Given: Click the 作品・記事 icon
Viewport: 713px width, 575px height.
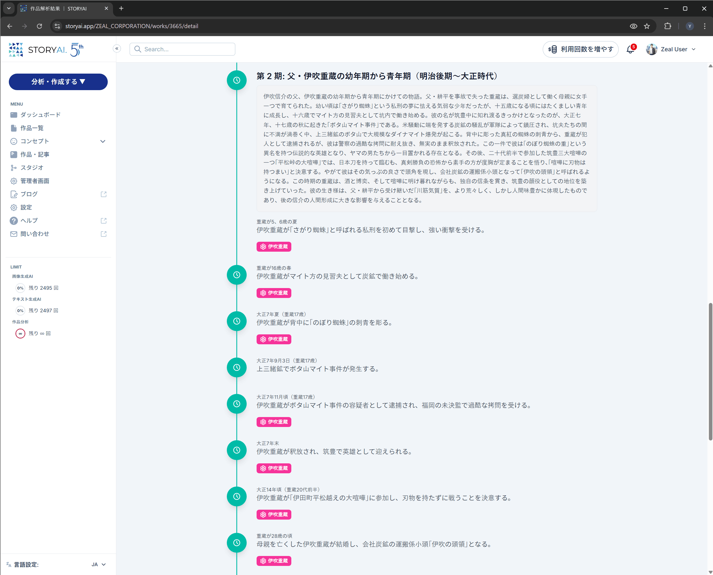Looking at the screenshot, I should coord(14,155).
